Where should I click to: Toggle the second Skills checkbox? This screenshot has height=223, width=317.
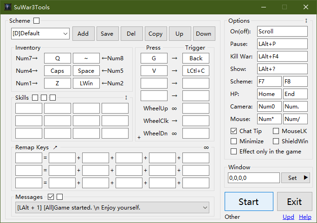44,97
